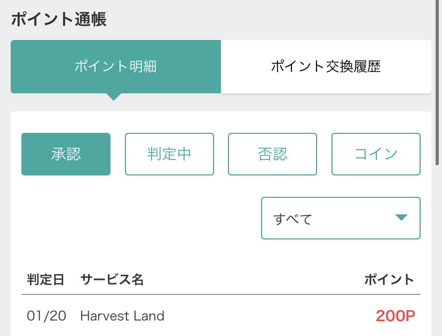The width and height of the screenshot is (442, 336).
Task: Click the すべて text in selector
Action: pyautogui.click(x=293, y=219)
